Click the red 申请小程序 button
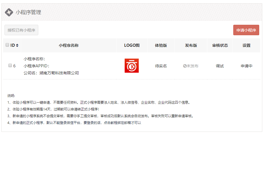Image resolution: width=280 pixels, height=191 pixels. pos(246,30)
